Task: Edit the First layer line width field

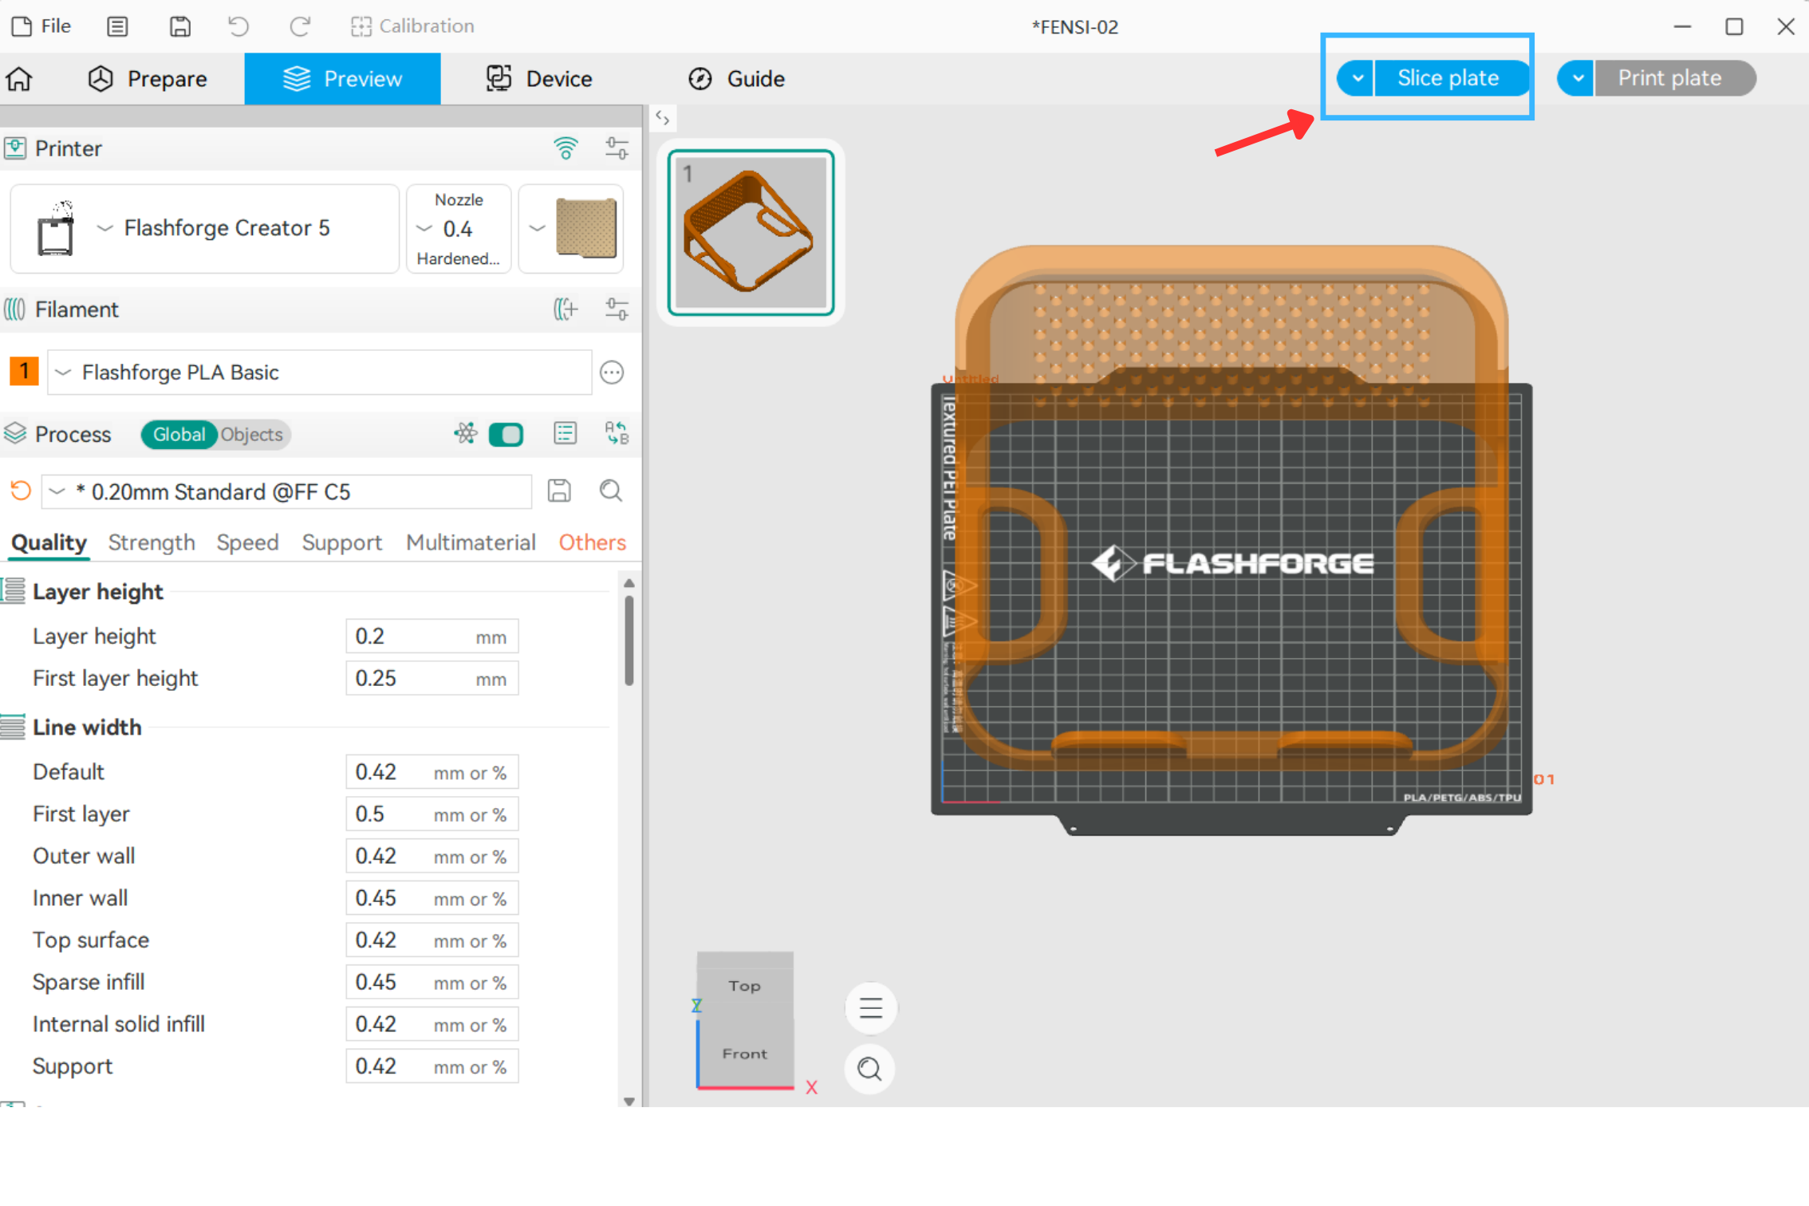Action: pos(432,814)
